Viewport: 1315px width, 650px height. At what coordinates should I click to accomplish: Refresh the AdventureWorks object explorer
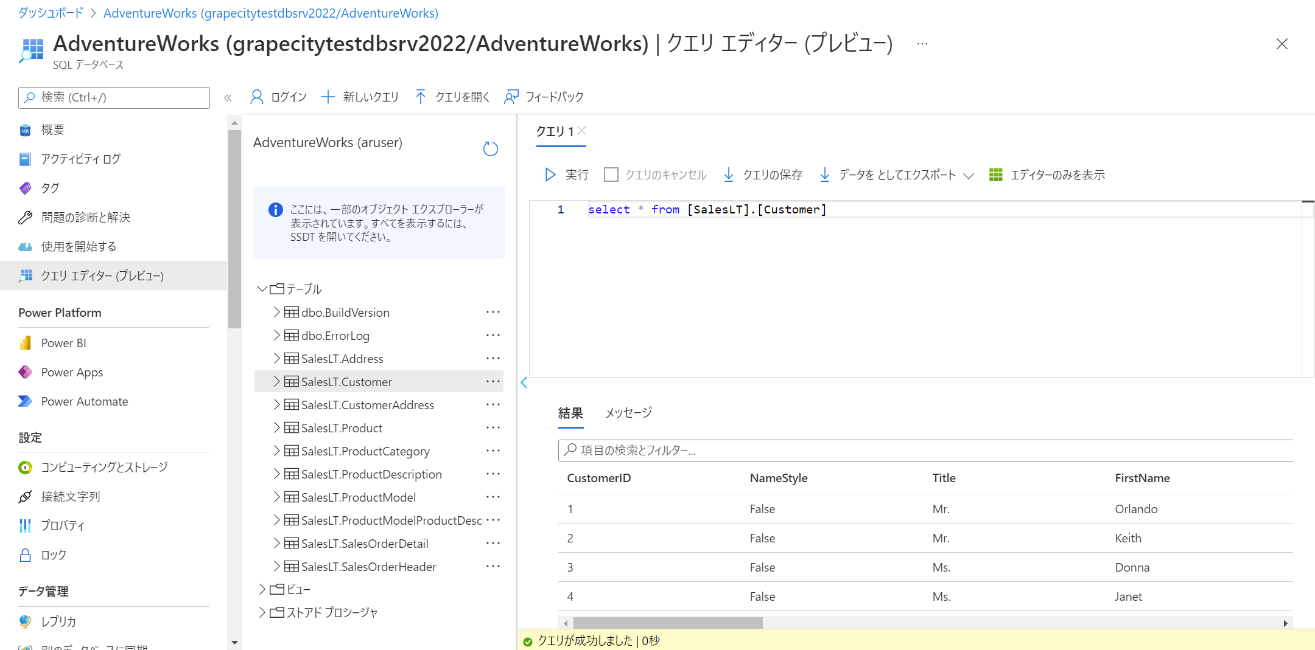pos(490,148)
